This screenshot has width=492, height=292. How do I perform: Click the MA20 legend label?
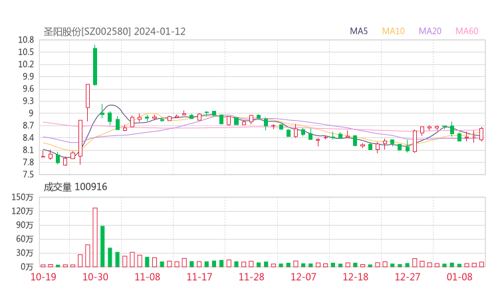pos(430,31)
